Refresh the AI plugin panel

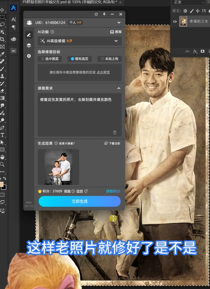pyautogui.click(x=96, y=14)
